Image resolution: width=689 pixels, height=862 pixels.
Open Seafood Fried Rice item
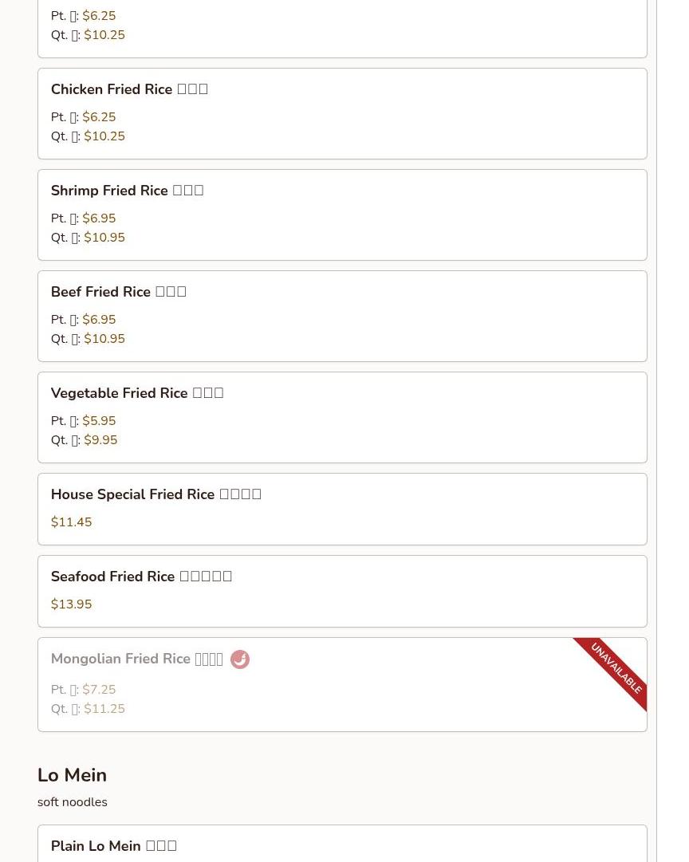(x=141, y=577)
